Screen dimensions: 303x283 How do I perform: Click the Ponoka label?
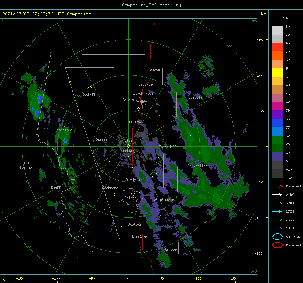pyautogui.click(x=154, y=69)
